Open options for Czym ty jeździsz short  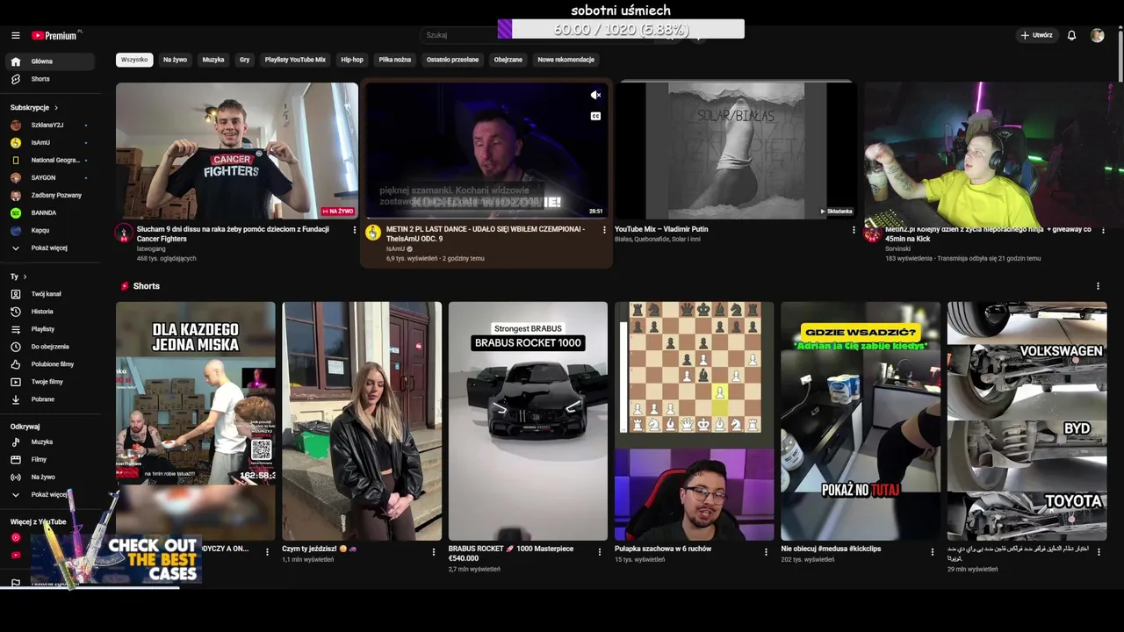434,552
